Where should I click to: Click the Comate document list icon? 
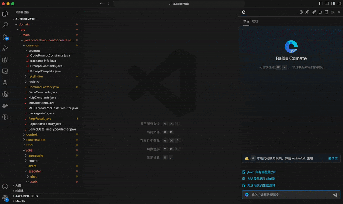[x=326, y=12]
